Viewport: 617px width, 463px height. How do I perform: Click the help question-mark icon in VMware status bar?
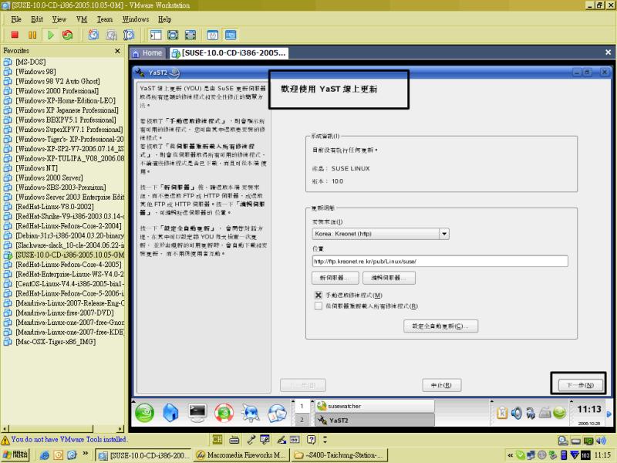pos(312,439)
